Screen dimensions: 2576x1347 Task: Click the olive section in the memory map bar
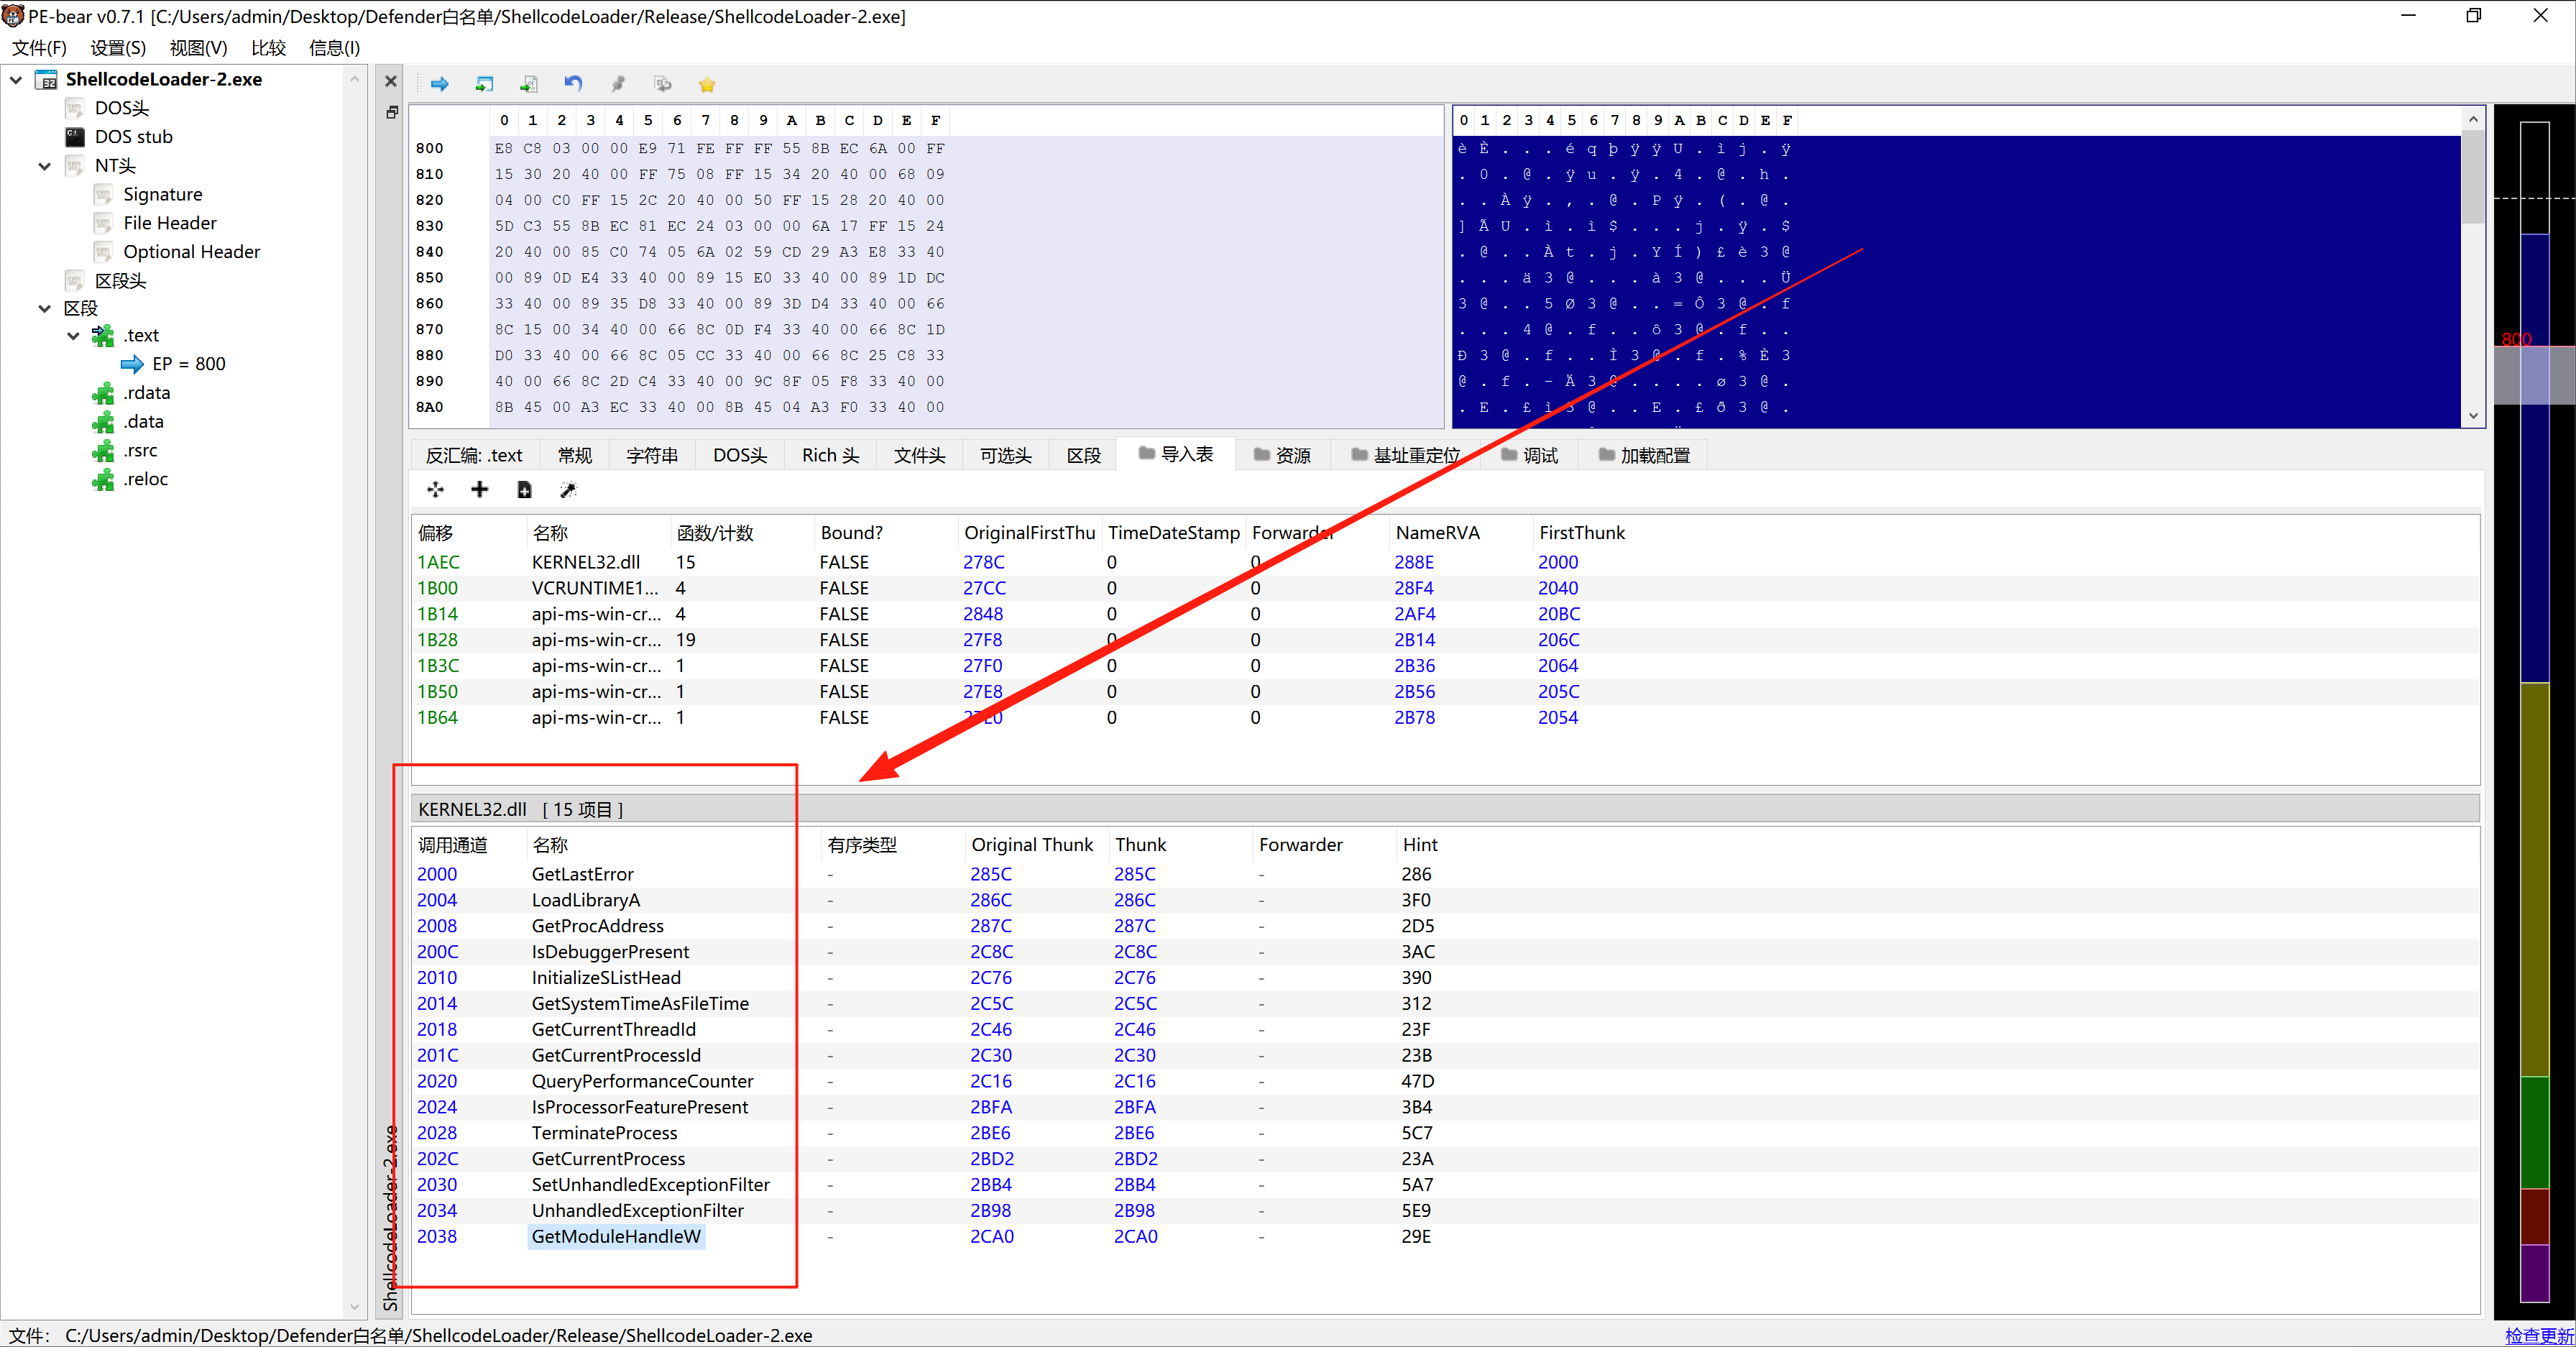click(2534, 880)
